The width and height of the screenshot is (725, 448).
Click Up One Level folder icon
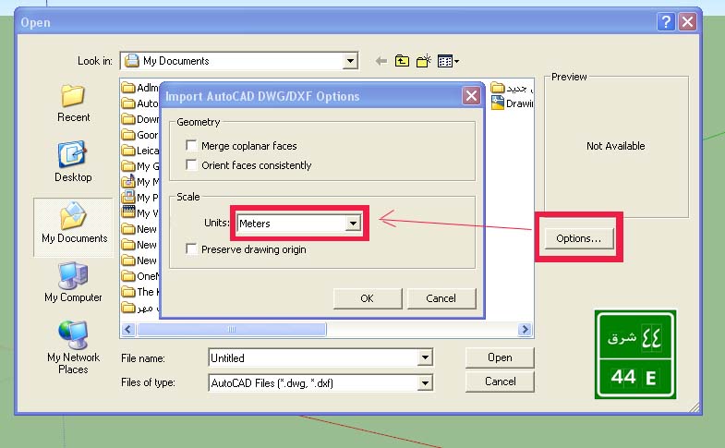pos(402,61)
